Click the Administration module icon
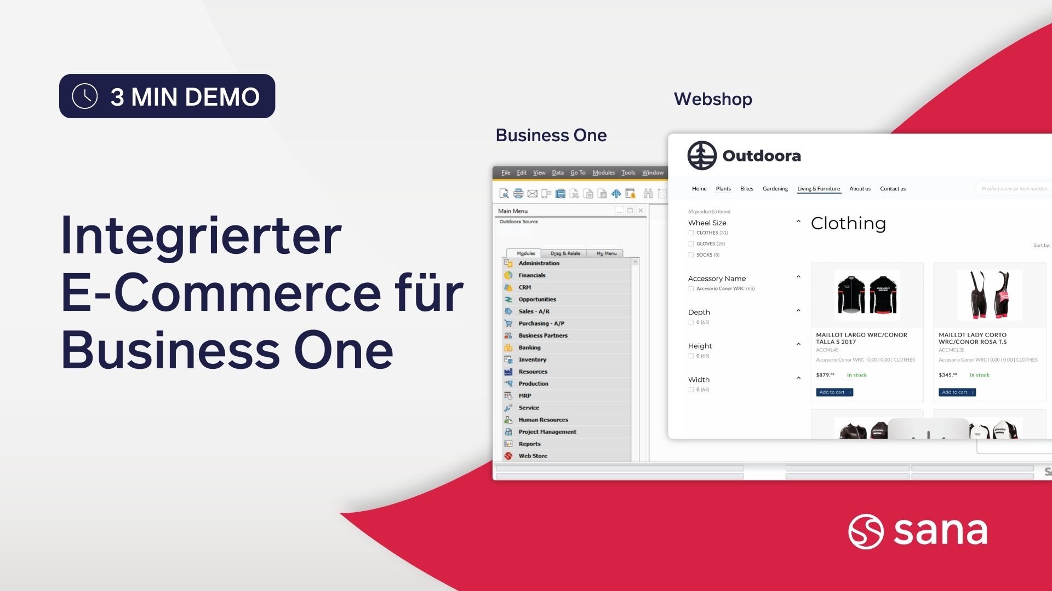 click(x=508, y=263)
